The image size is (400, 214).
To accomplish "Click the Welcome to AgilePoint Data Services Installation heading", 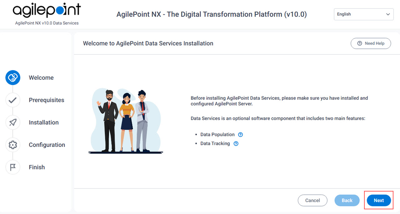I will (x=148, y=43).
